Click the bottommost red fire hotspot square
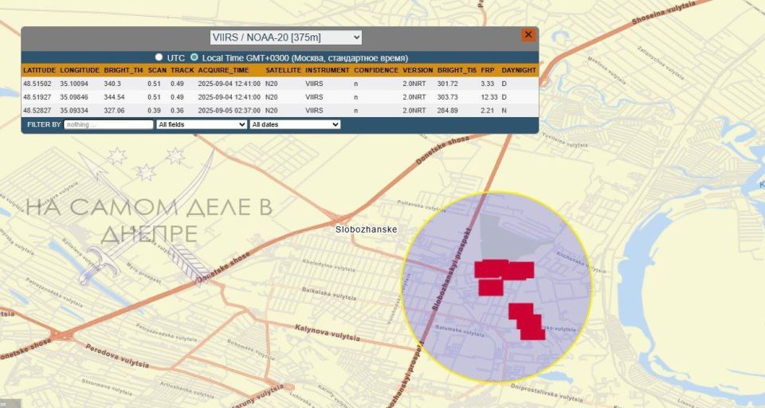Image resolution: width=765 pixels, height=408 pixels. pos(532,331)
